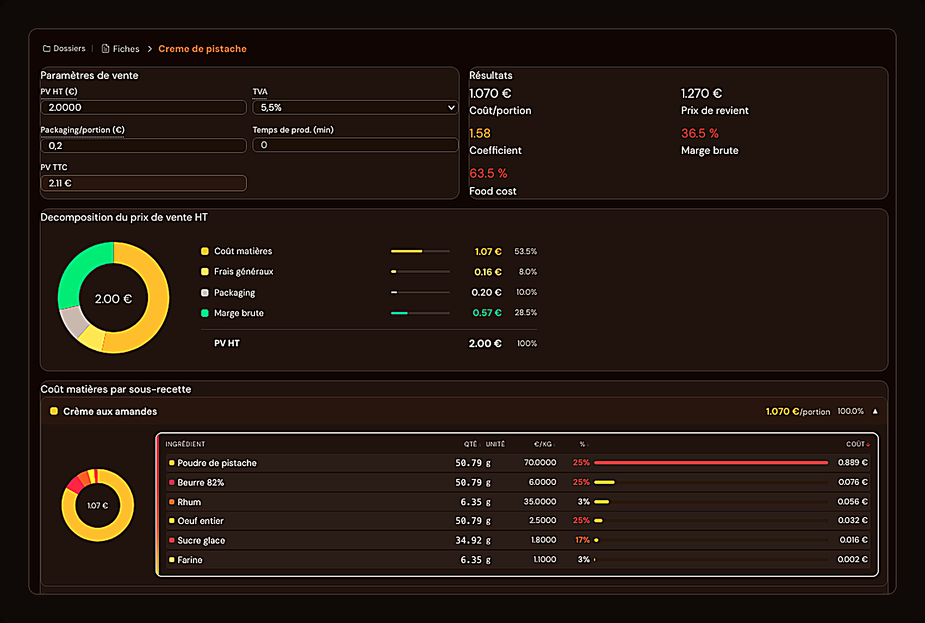
Task: Select the Oeuf entier ingredient name
Action: point(201,521)
